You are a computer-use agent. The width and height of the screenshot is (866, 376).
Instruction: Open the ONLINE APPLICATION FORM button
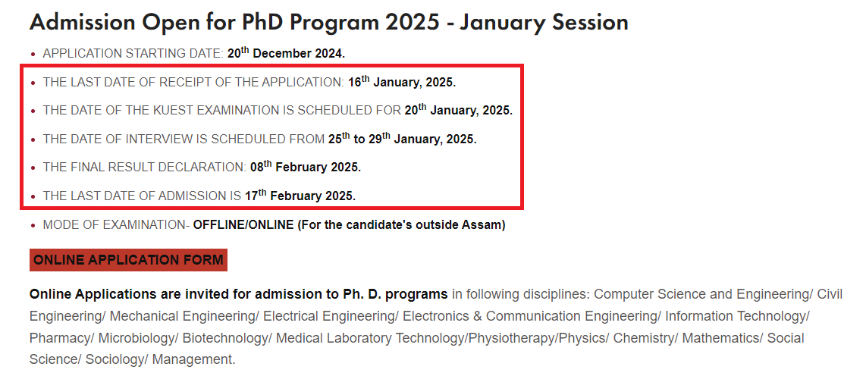coord(128,260)
